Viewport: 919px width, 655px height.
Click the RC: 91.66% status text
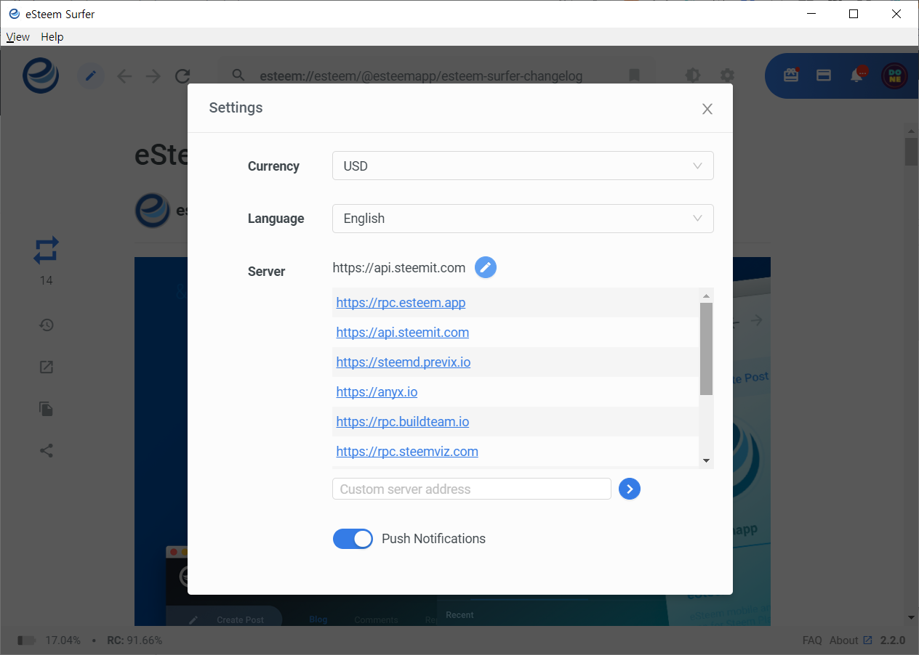coord(135,640)
